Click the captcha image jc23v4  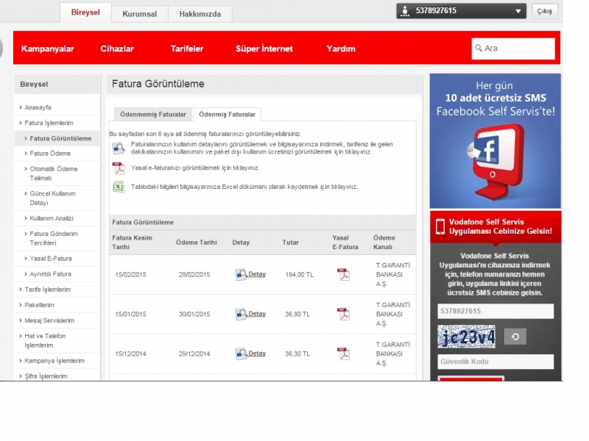pyautogui.click(x=467, y=337)
